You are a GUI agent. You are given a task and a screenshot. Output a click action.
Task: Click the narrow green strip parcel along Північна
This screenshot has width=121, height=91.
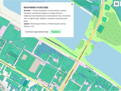pos(69,52)
